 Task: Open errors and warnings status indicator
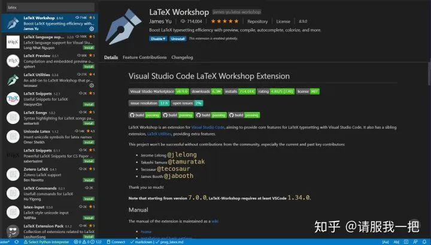click(x=87, y=242)
